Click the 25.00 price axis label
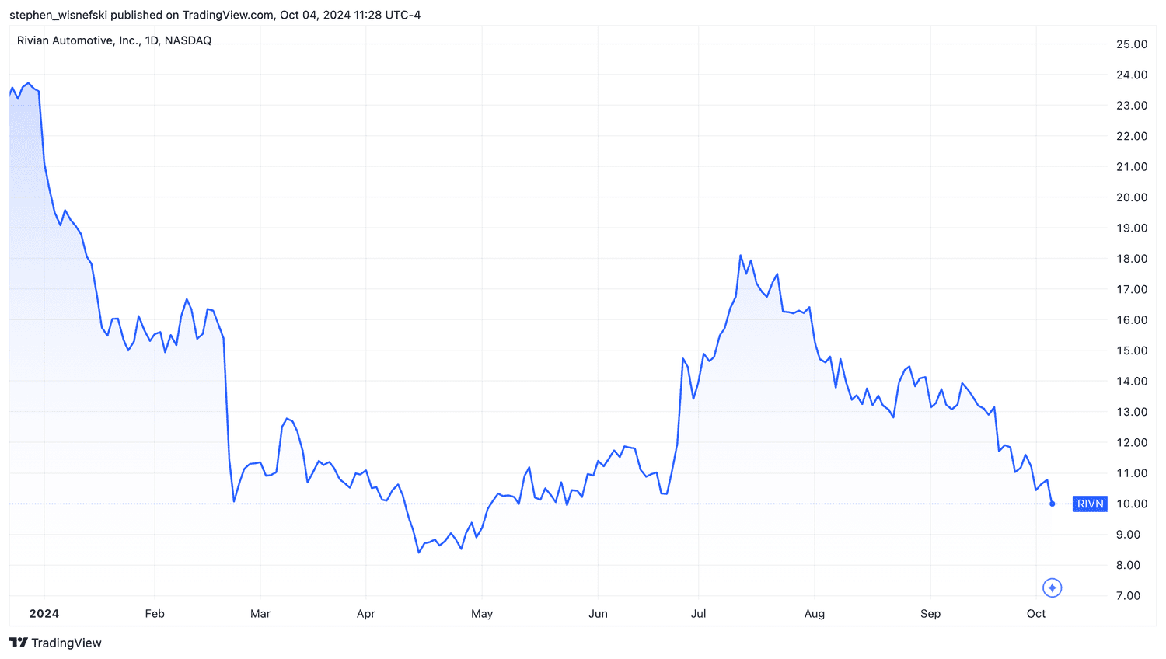The width and height of the screenshot is (1166, 659). coord(1132,44)
